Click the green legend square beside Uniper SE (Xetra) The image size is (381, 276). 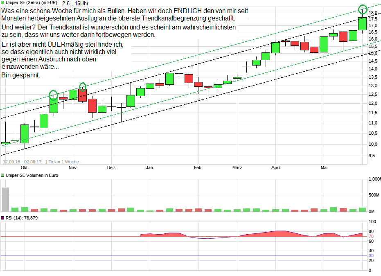(3, 2)
